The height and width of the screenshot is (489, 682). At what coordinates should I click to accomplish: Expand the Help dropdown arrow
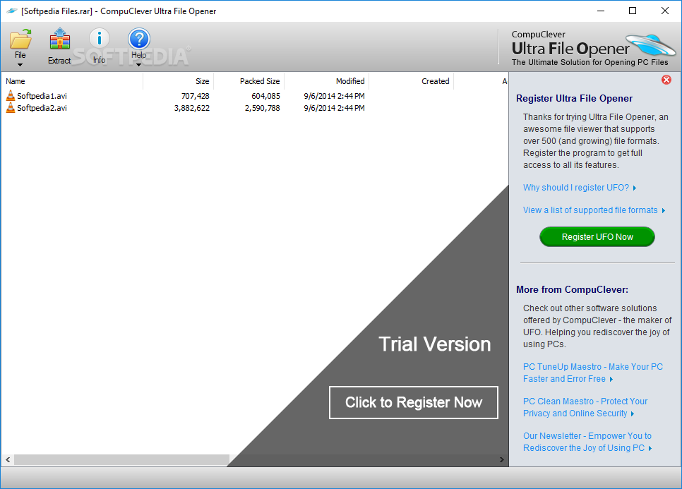(139, 65)
